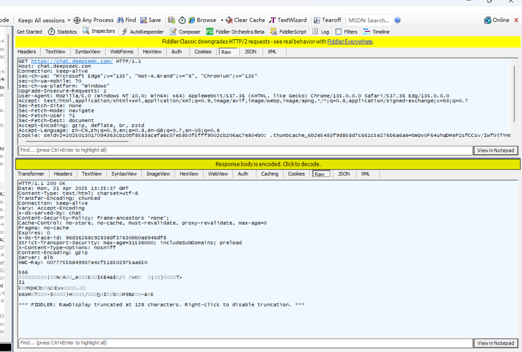Click the 'HTTP/1.1 200 OK' response line
Screen dimensions: 522x352
click(42, 184)
